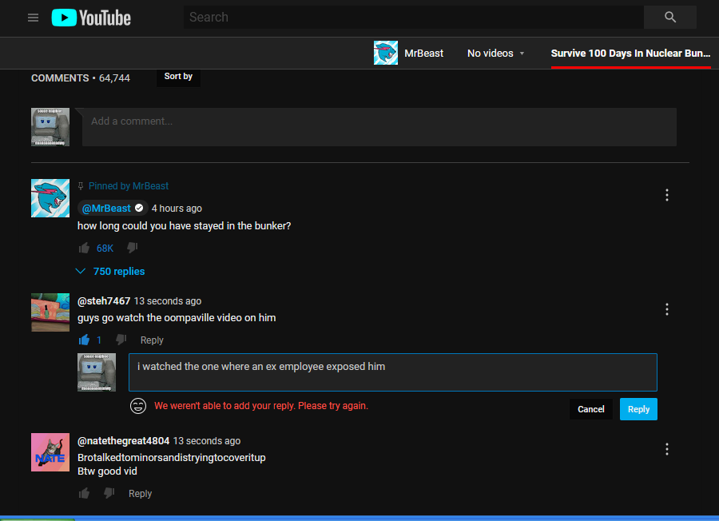719x521 pixels.
Task: Expand the No videos dropdown
Action: [495, 54]
